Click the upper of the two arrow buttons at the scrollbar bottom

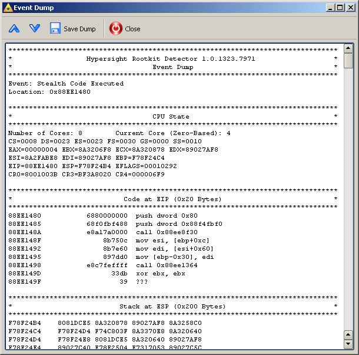coord(348,334)
